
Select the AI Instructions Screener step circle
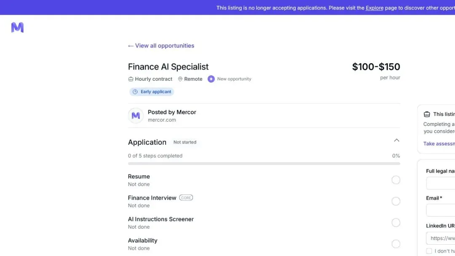coord(396,223)
